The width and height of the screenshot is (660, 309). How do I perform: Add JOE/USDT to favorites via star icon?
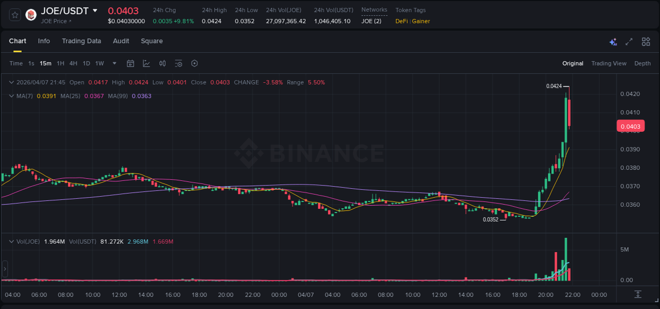[x=14, y=15]
